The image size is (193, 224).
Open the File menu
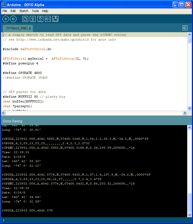coord(5,11)
